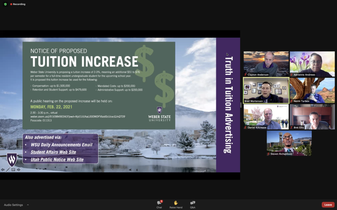This screenshot has width=337, height=210.
Task: Select Adrienne Andrews' video tile
Action: pyautogui.click(x=312, y=64)
